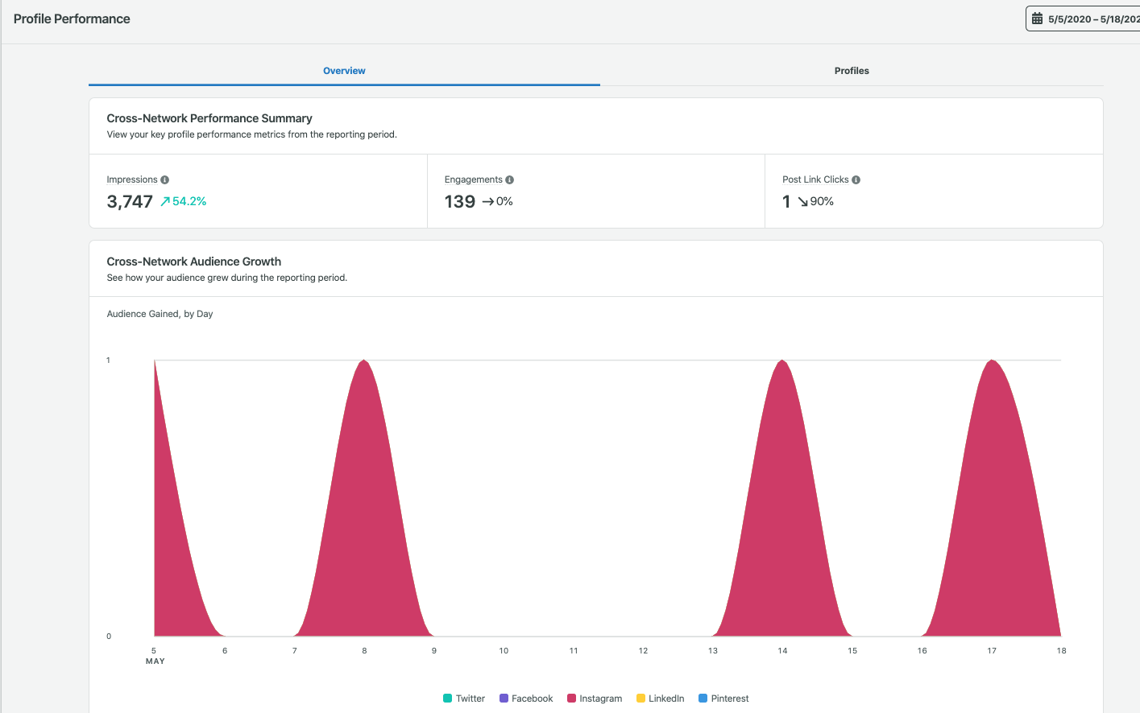This screenshot has width=1140, height=713.
Task: Click the 3,747 Impressions metric value
Action: point(129,201)
